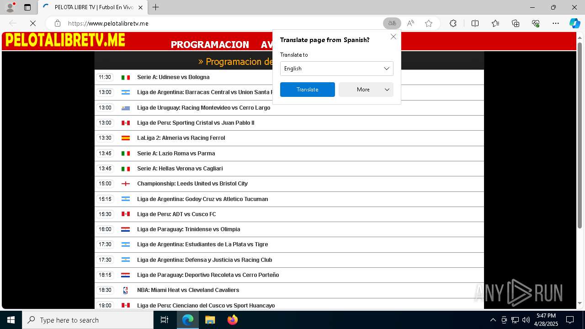This screenshot has height=329, width=585.
Task: Expand the More options dropdown
Action: 366,90
